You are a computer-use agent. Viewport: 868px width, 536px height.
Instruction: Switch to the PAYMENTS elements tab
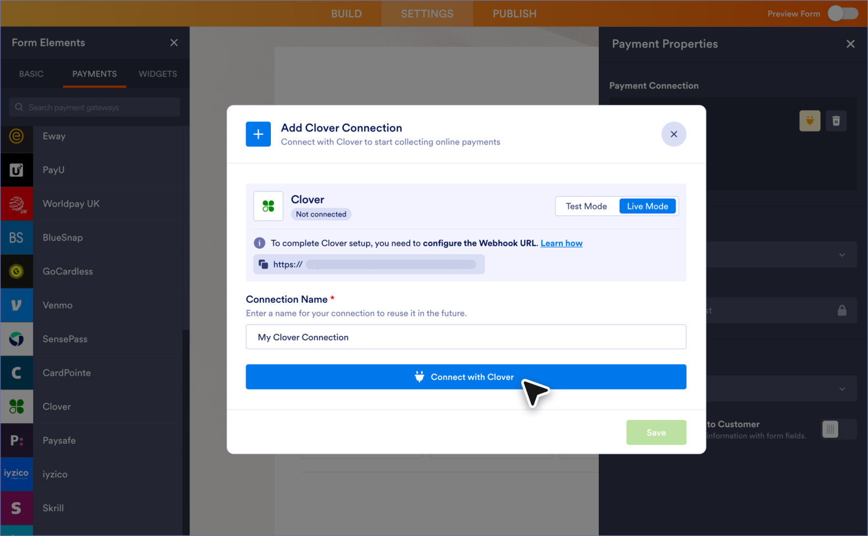(x=95, y=74)
